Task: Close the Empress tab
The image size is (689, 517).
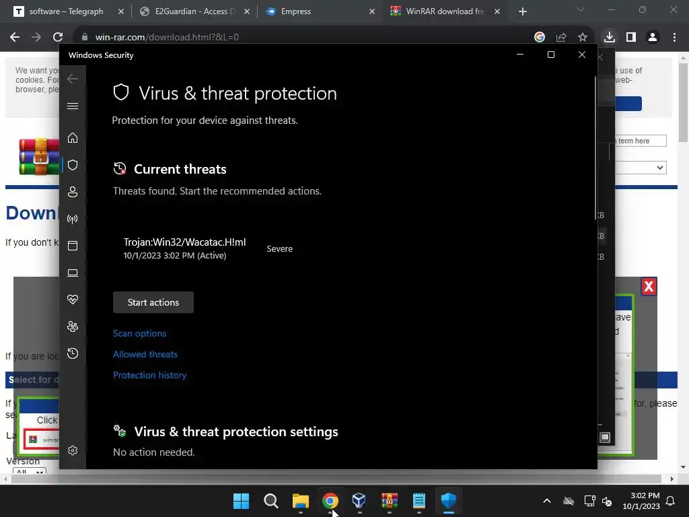Action: coord(371,11)
